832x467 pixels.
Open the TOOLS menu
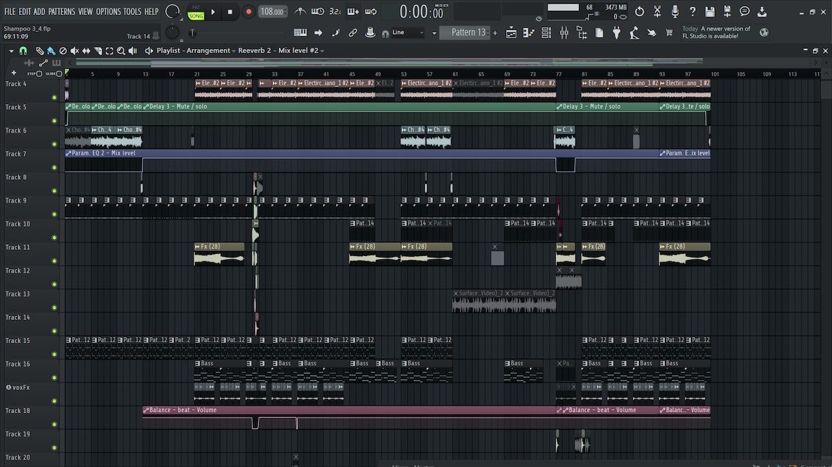coord(132,12)
